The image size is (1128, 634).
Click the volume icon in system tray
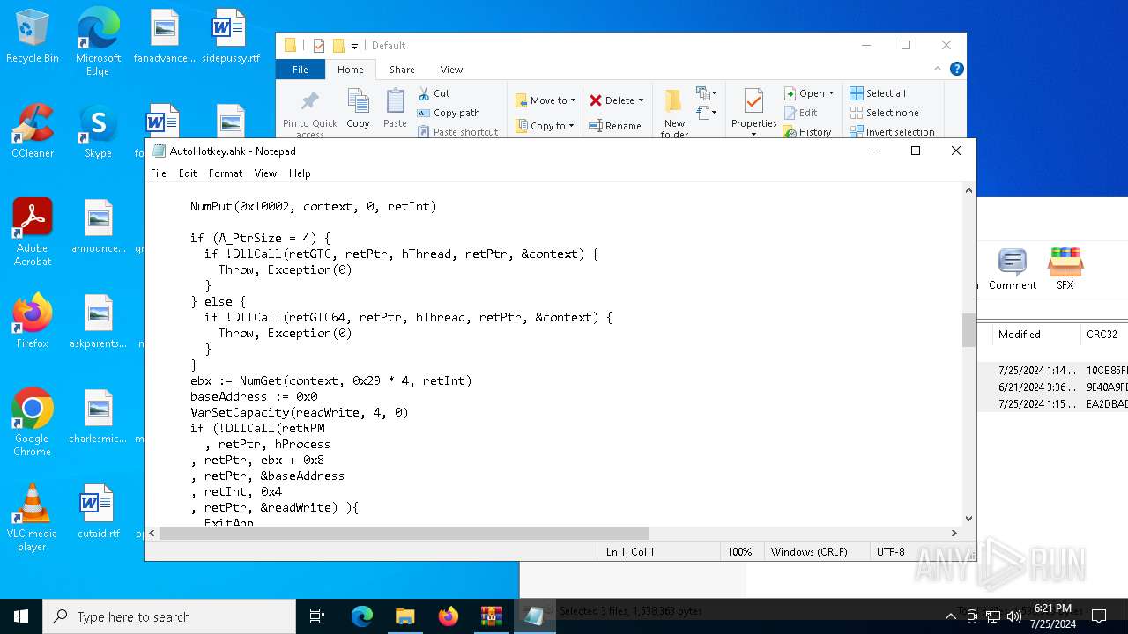1013,616
